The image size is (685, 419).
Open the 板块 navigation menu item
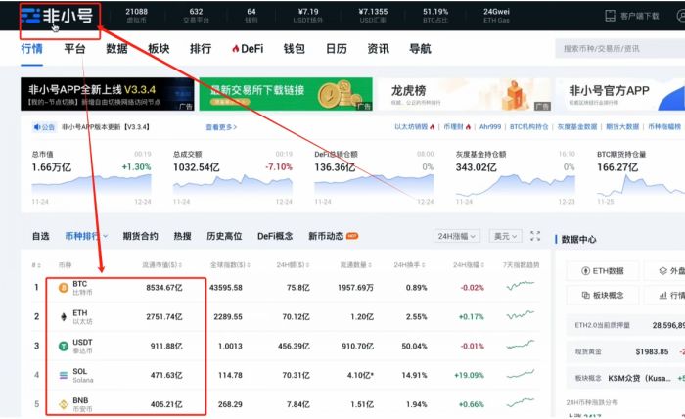coord(159,48)
